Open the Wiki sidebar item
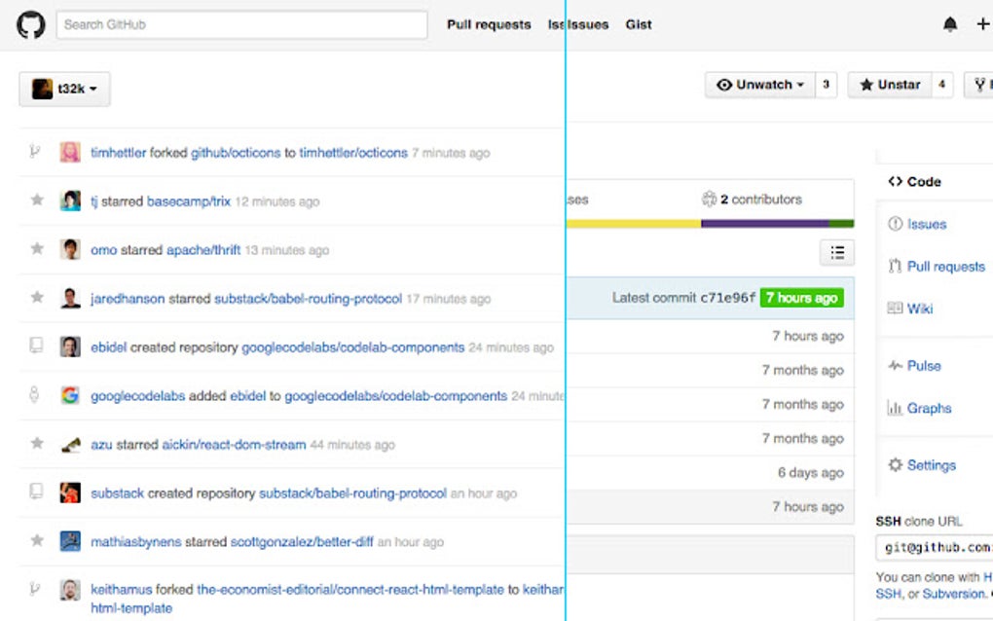 coord(919,309)
